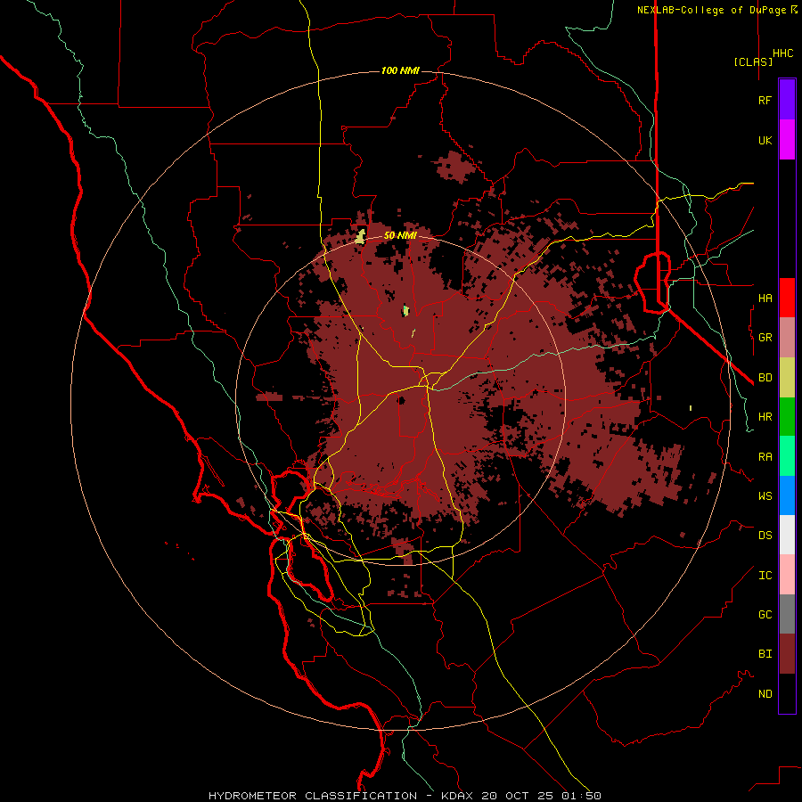Click the 'HR' legend label
The image size is (802, 802).
coord(765,417)
